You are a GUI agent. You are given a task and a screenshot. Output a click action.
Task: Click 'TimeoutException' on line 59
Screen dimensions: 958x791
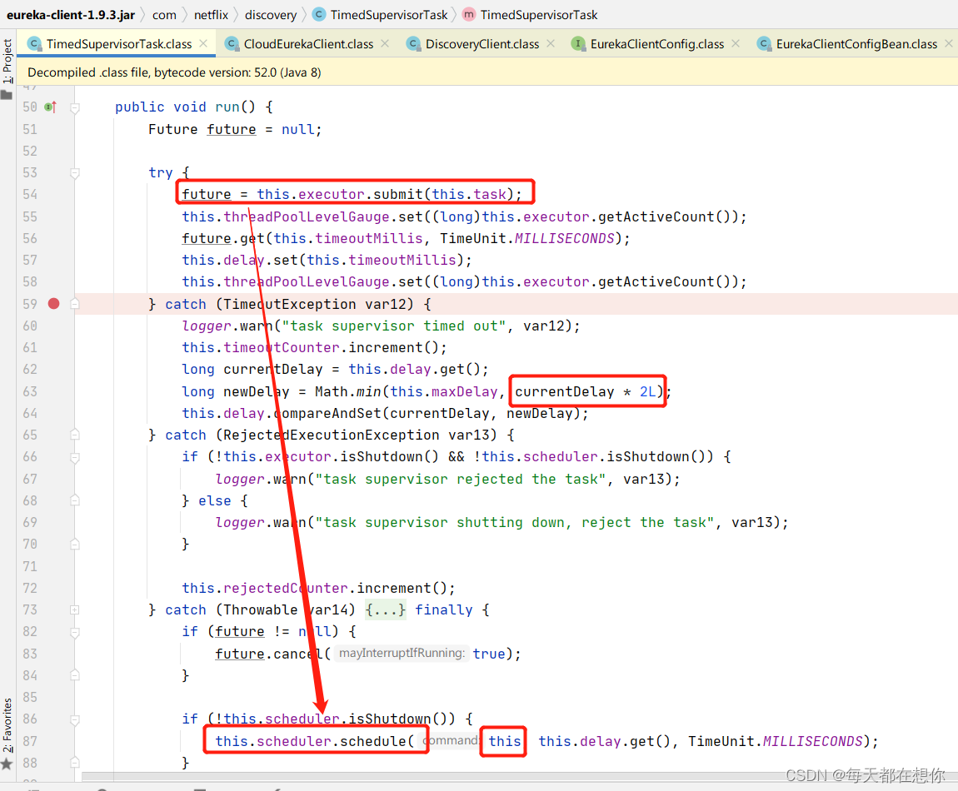289,304
